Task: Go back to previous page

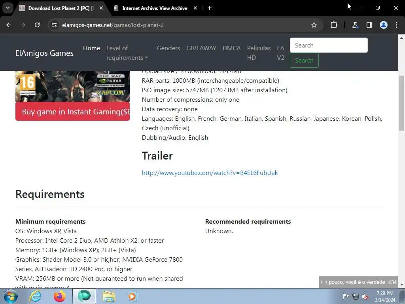Action: 9,25
